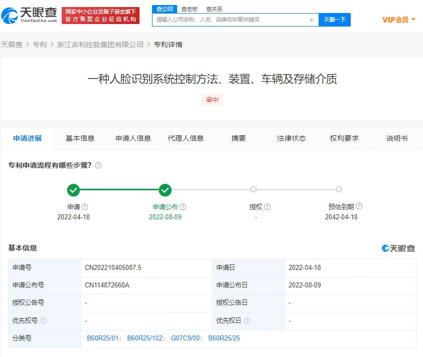Click the grey 预估到期 timeline marker

pyautogui.click(x=339, y=189)
